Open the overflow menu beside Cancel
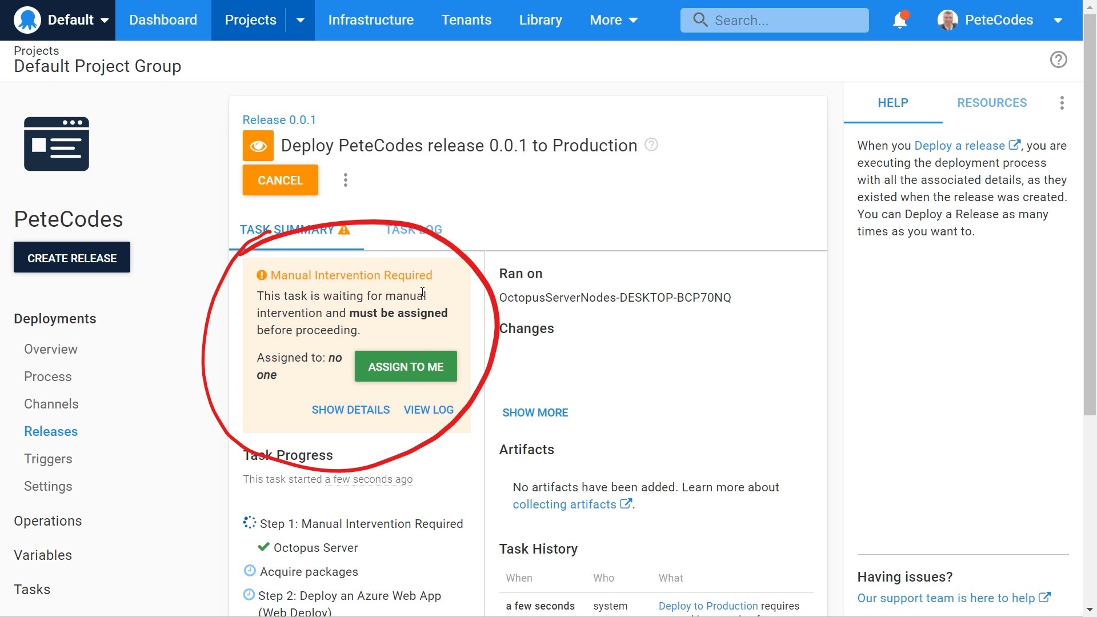1097x617 pixels. [x=345, y=180]
